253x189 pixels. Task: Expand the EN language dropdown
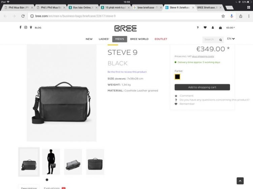(x=231, y=39)
